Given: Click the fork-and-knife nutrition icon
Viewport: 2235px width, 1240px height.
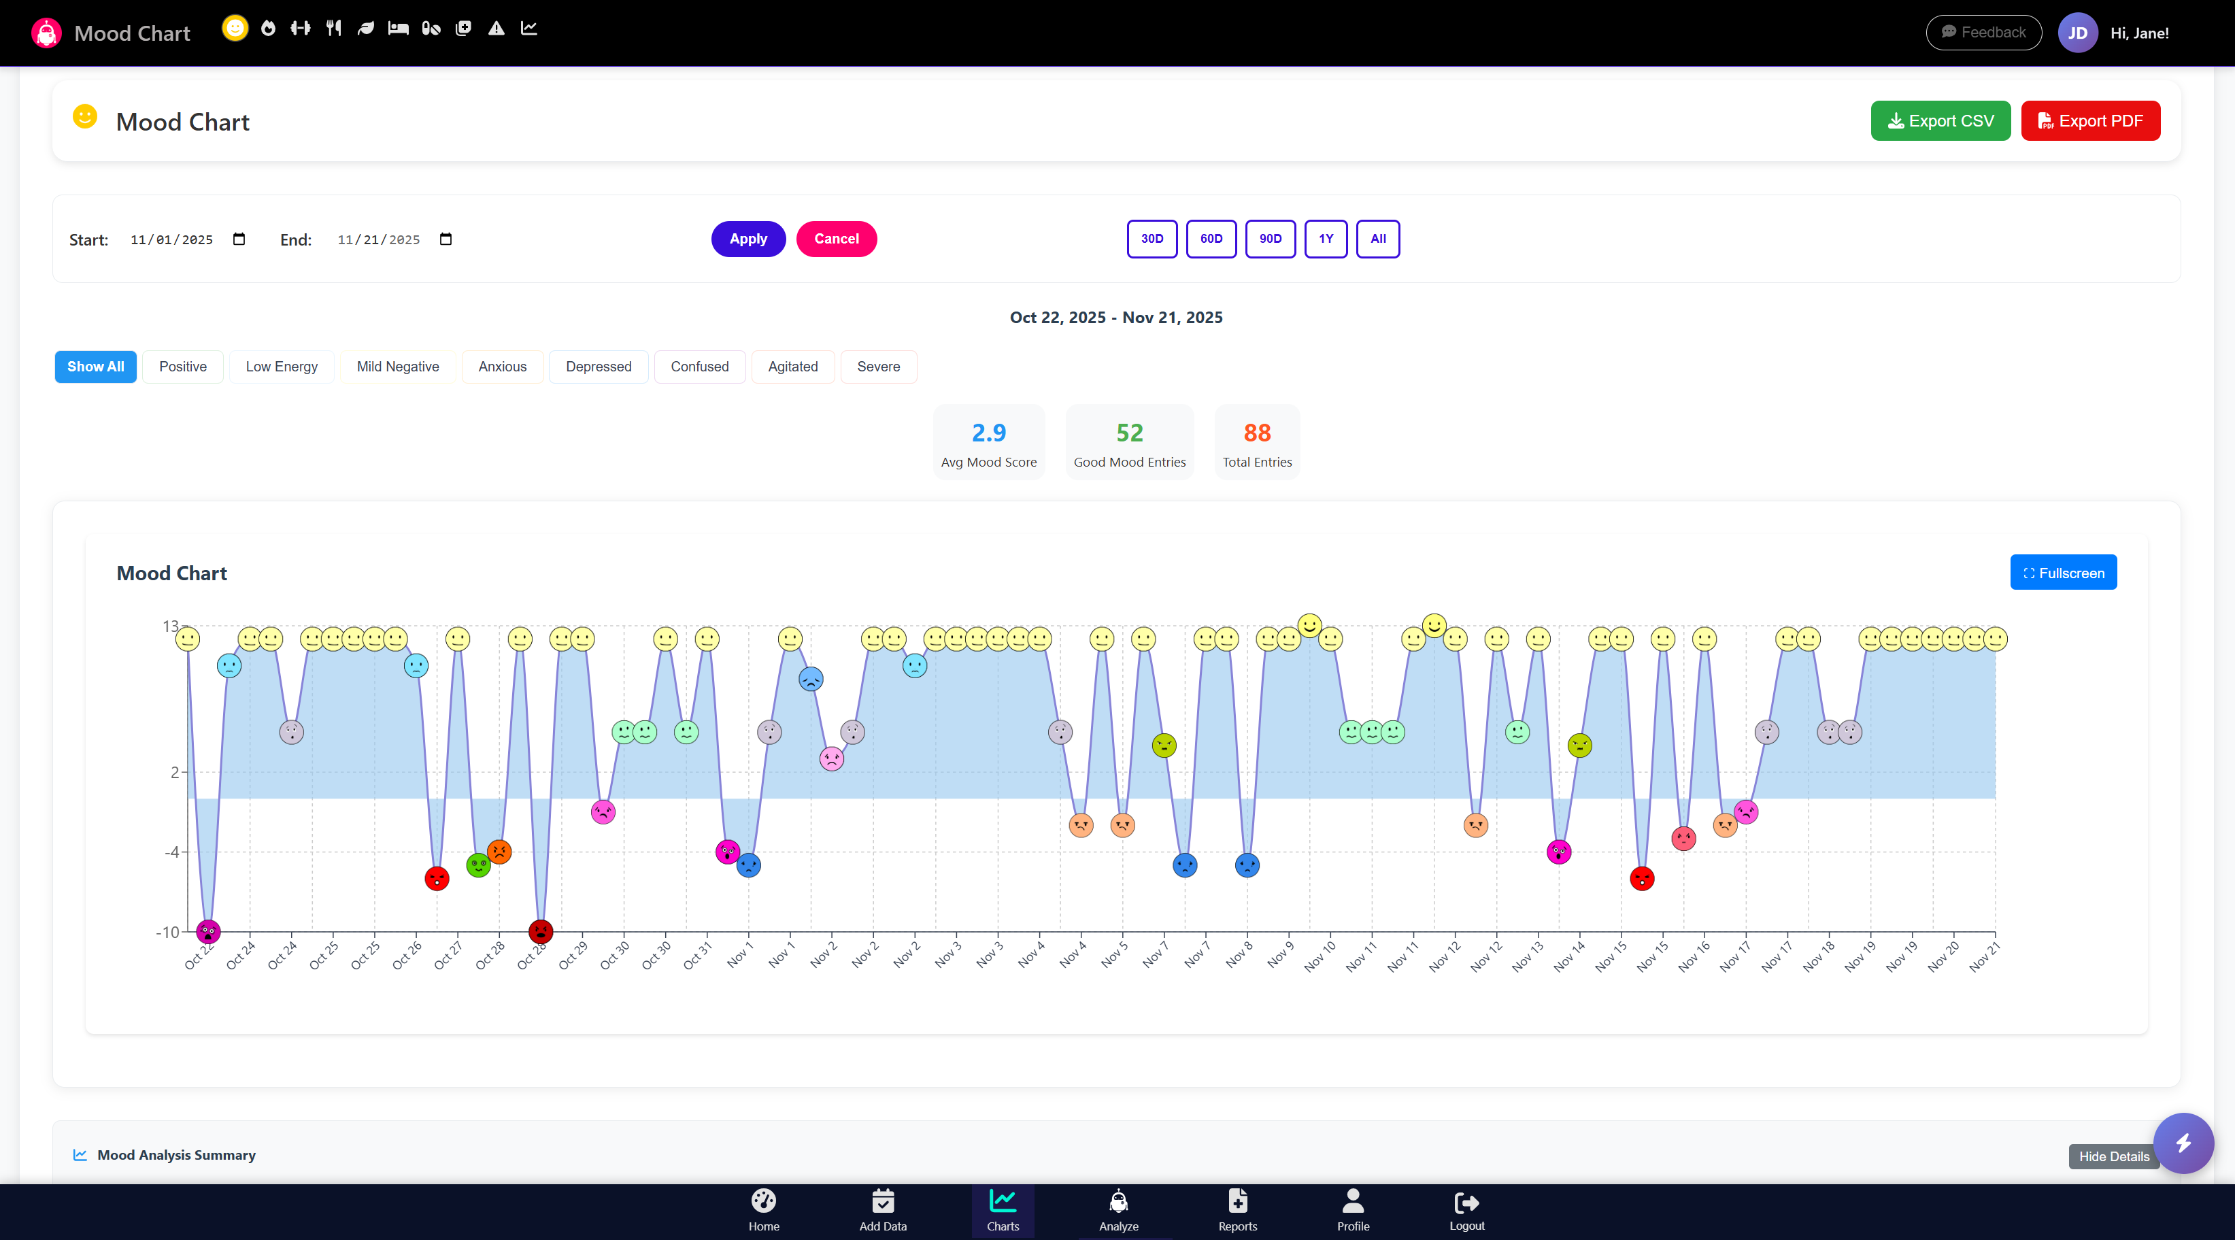Looking at the screenshot, I should (x=333, y=29).
